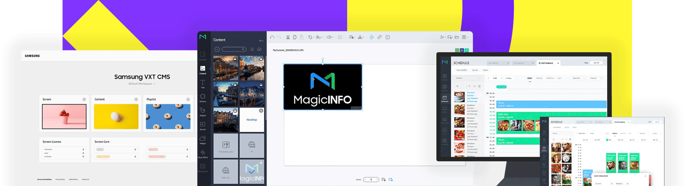Click Sign Out on monitor schedule screen
686x186 pixels.
[596, 63]
